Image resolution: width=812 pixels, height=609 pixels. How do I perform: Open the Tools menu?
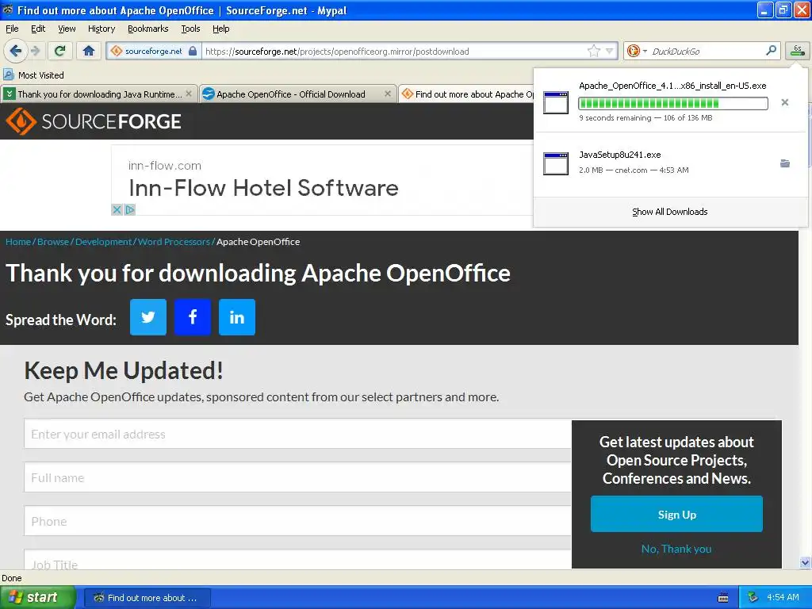pyautogui.click(x=190, y=29)
